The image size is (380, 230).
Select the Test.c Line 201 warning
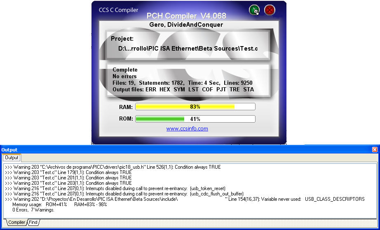(x=68, y=178)
